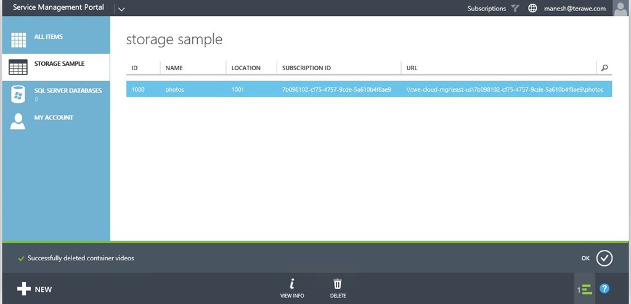Image resolution: width=631 pixels, height=304 pixels.
Task: Click the globe language icon
Action: [532, 9]
